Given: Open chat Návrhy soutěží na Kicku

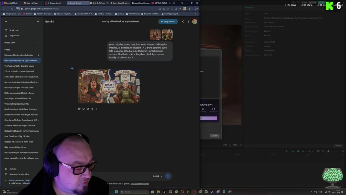Looking at the screenshot, I should coord(15,147).
